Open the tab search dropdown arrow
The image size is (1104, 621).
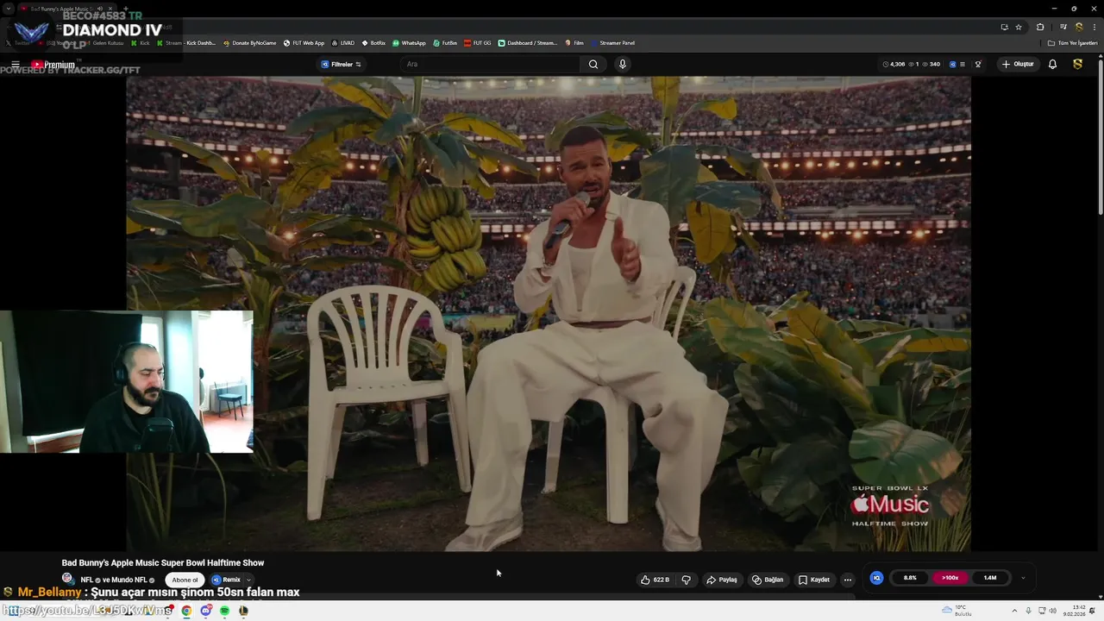[x=7, y=9]
